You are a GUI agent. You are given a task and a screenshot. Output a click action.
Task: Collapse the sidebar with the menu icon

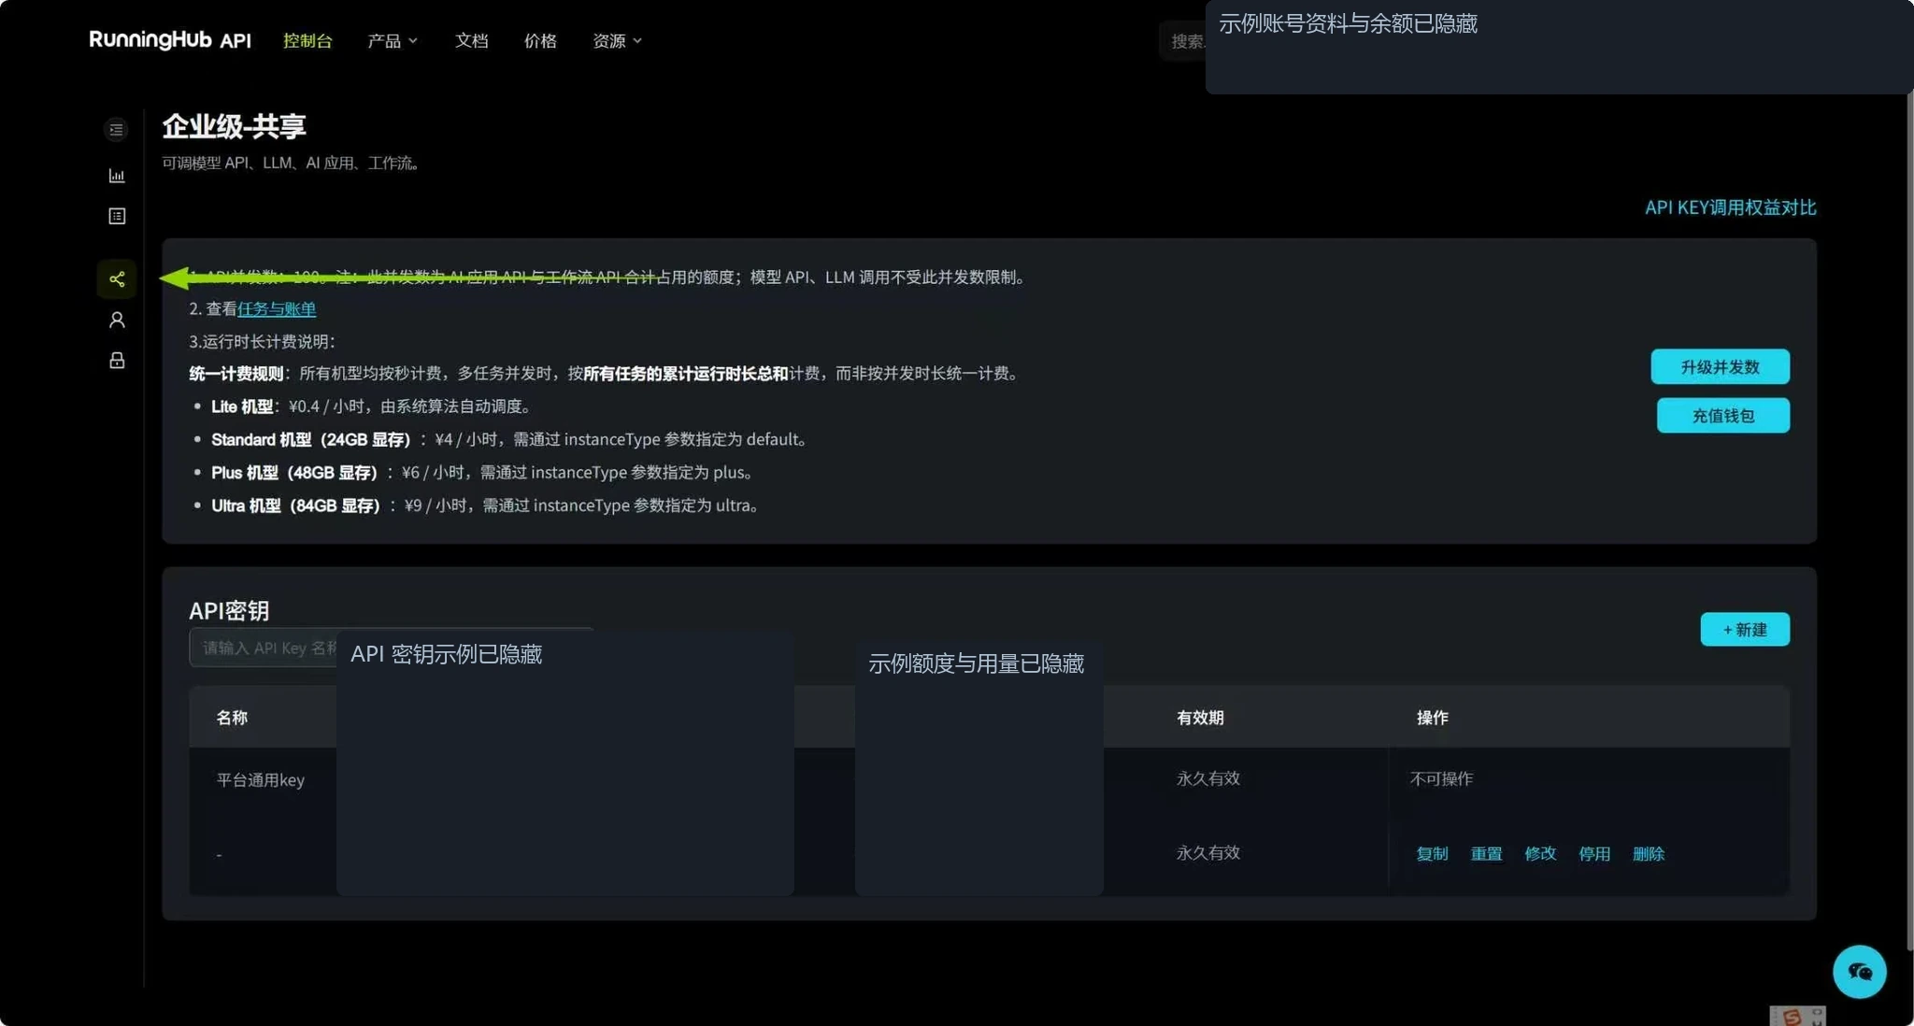tap(117, 130)
